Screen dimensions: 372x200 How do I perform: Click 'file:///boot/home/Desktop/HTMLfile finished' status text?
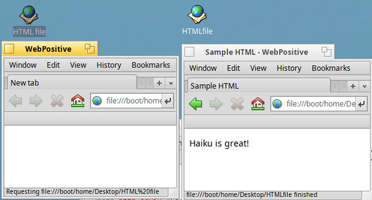click(x=251, y=195)
